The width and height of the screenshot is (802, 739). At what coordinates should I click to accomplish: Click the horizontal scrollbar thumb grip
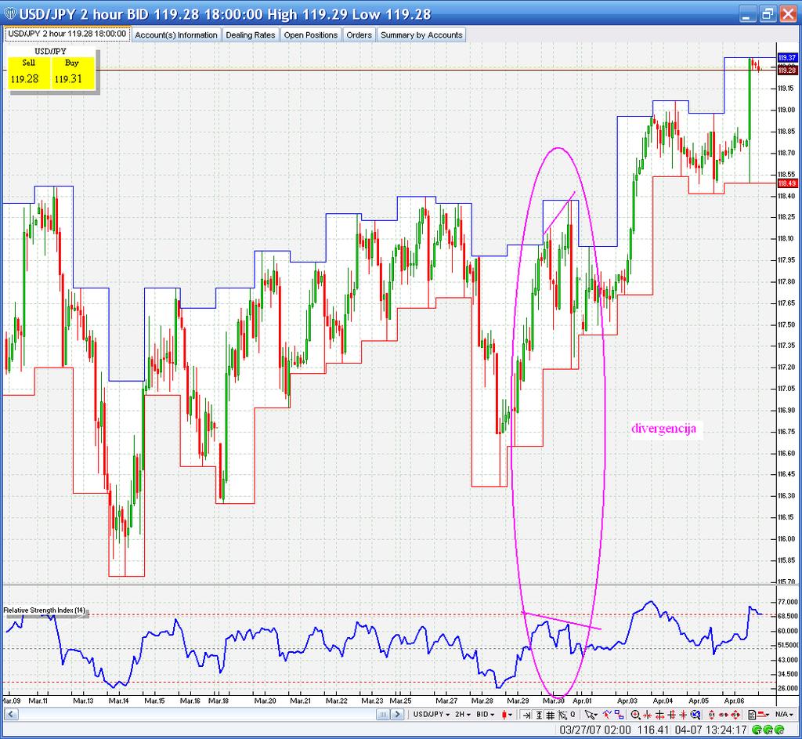click(383, 715)
